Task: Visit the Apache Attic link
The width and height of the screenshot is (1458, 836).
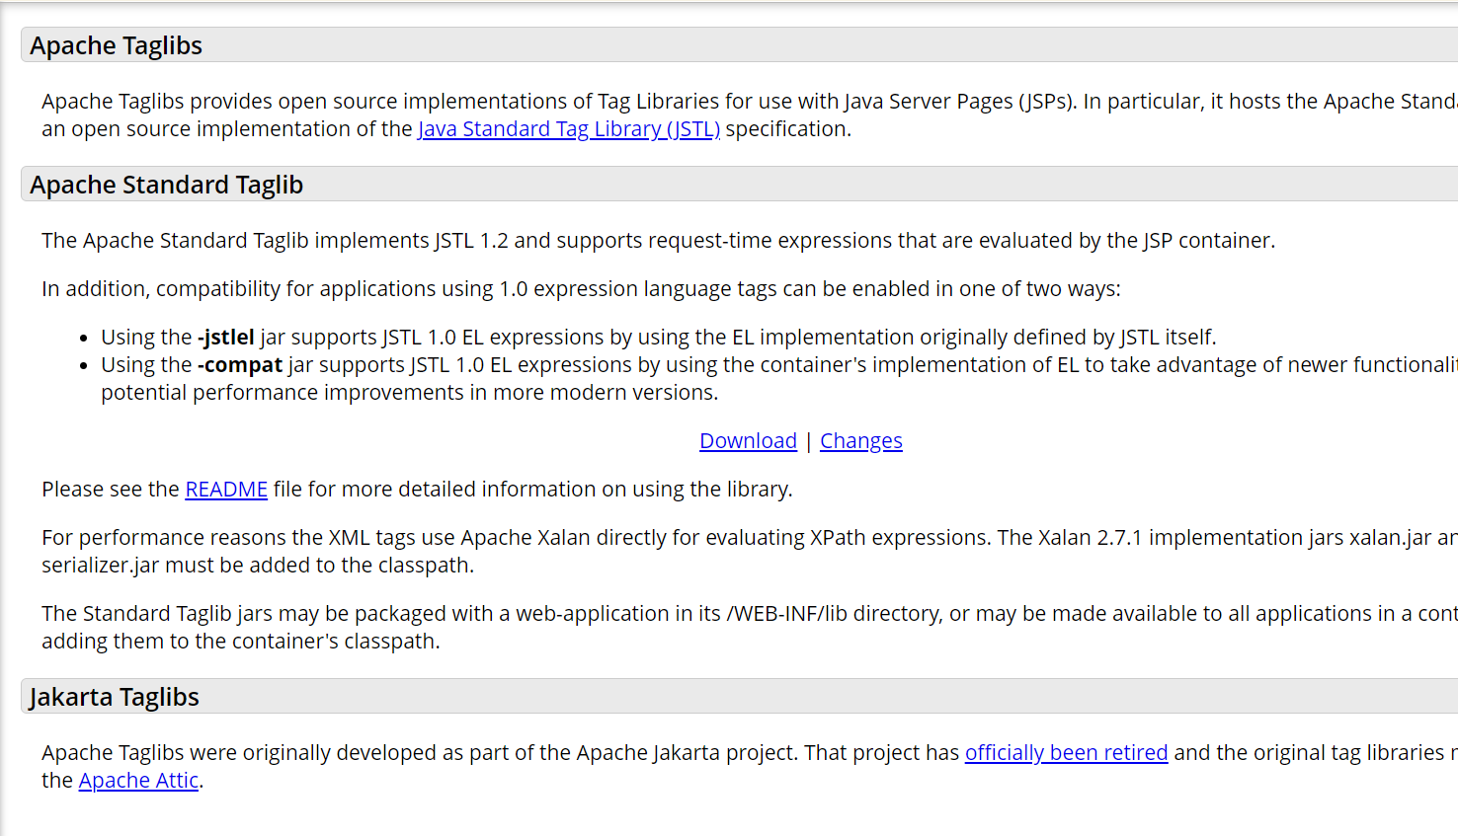Action: (138, 781)
